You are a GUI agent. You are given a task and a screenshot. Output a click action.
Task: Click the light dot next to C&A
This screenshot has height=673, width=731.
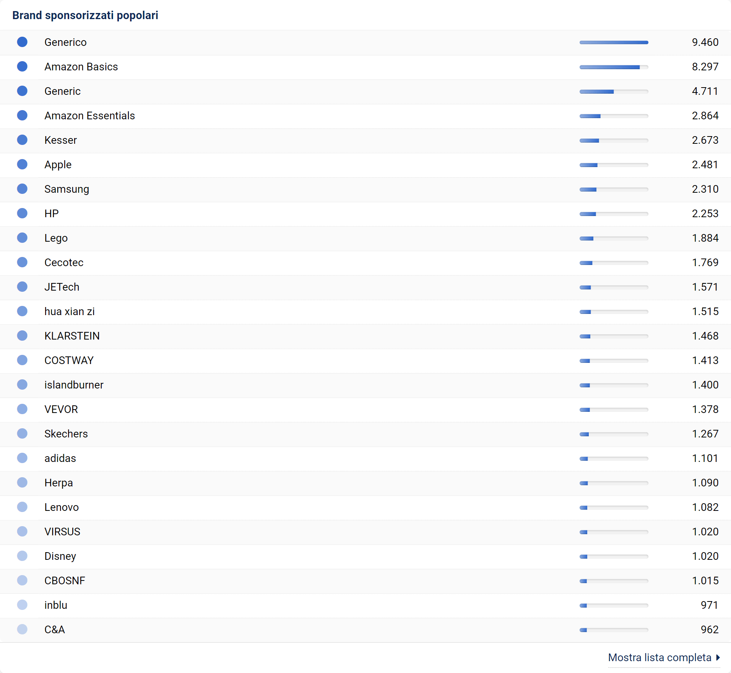22,629
